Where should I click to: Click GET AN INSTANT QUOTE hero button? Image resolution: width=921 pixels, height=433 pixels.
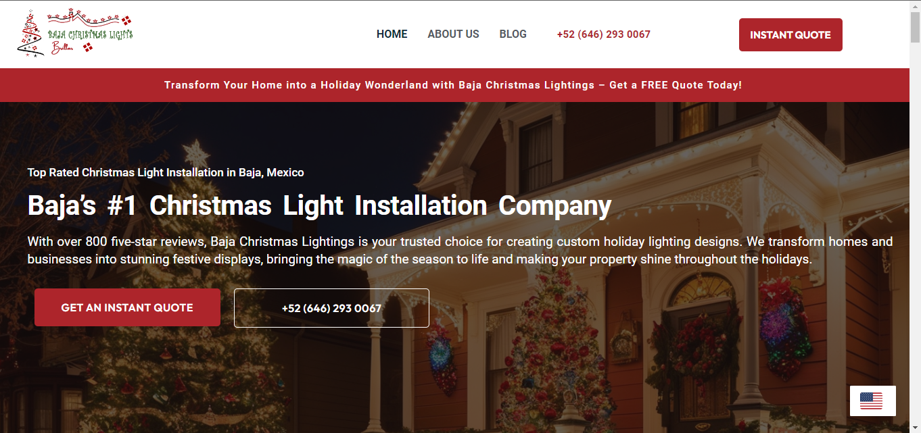127,307
